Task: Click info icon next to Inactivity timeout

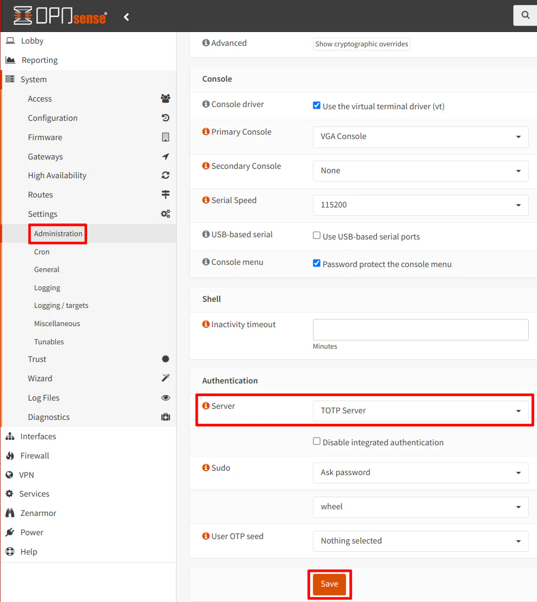Action: pos(206,324)
